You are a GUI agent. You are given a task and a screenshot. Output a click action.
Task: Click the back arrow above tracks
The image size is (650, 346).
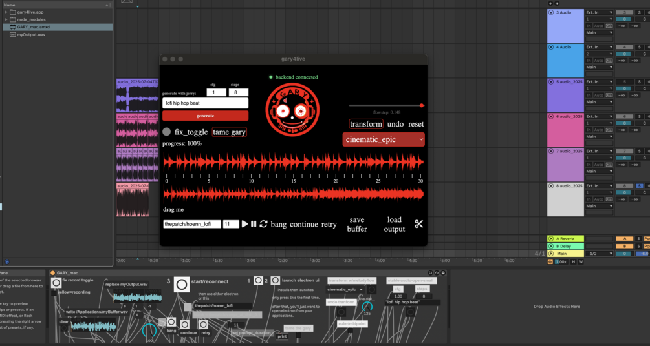(x=550, y=3)
